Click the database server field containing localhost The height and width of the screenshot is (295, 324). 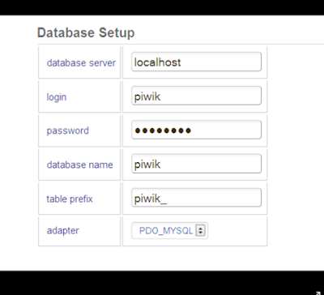click(x=196, y=62)
